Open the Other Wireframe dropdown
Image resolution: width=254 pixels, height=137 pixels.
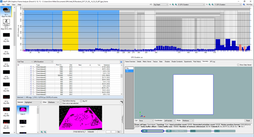[x=53, y=102]
